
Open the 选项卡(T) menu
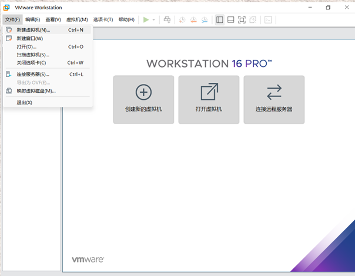click(103, 20)
